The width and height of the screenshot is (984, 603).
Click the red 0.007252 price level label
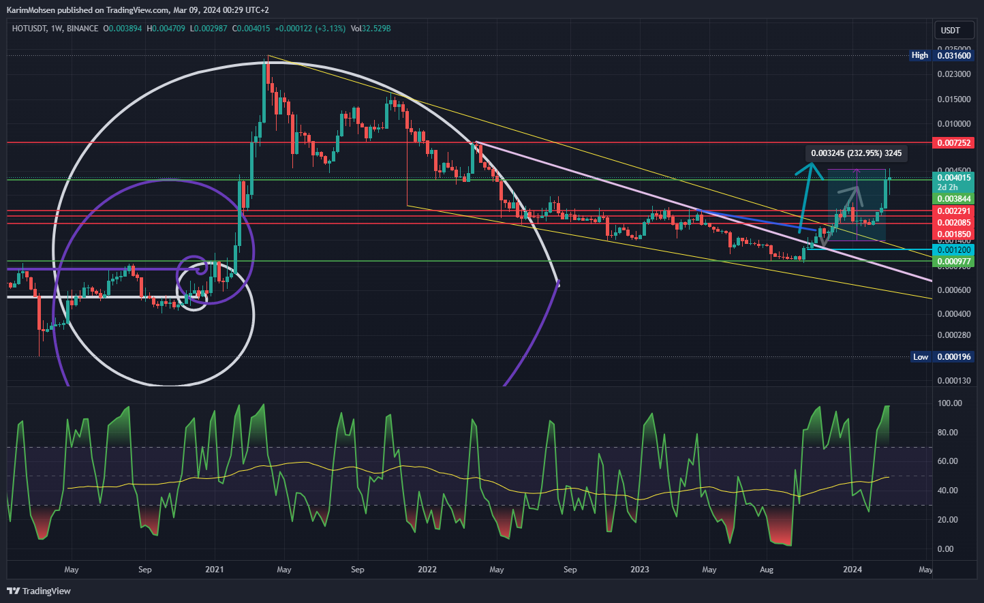(954, 143)
